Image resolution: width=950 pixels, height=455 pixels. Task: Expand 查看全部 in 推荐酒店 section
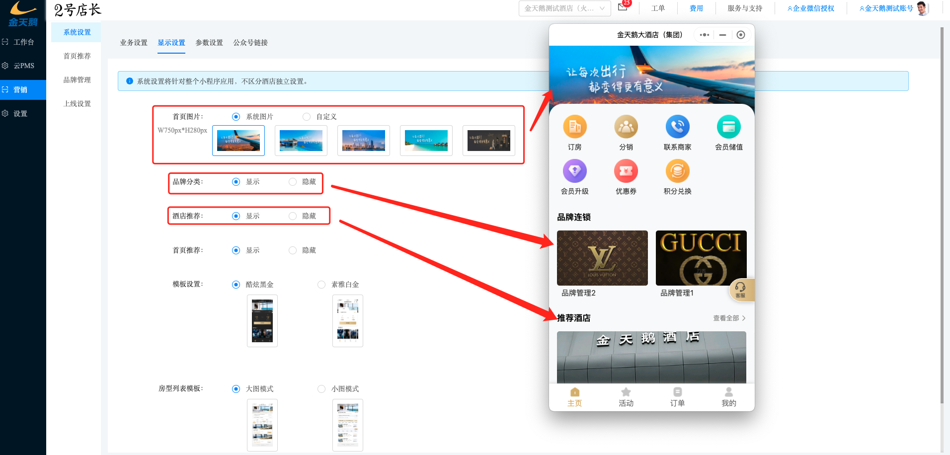click(729, 318)
